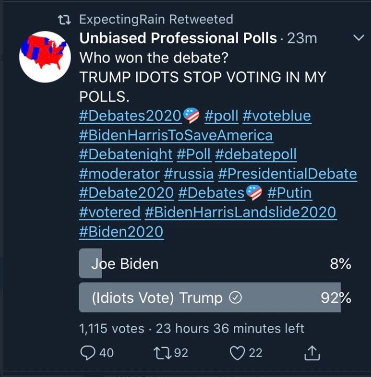Select the Joe Biden poll option

pyautogui.click(x=125, y=264)
